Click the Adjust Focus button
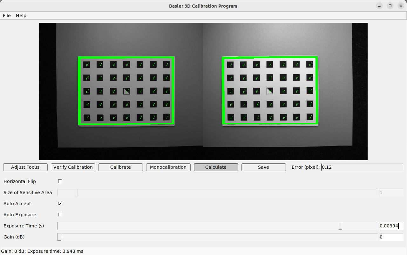 25,167
